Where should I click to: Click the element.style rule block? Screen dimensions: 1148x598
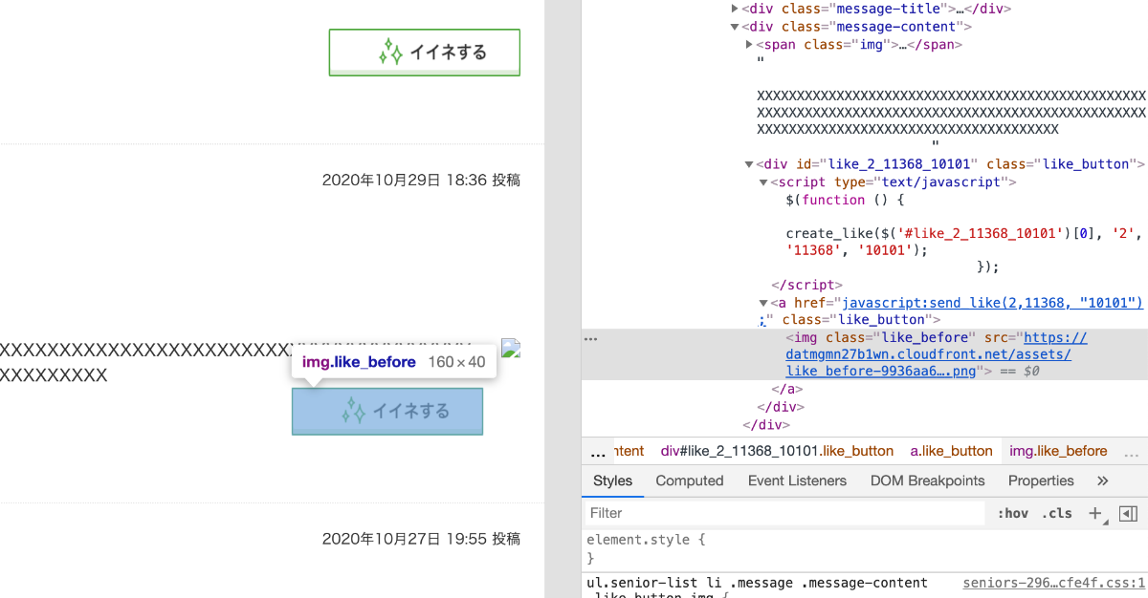click(646, 548)
